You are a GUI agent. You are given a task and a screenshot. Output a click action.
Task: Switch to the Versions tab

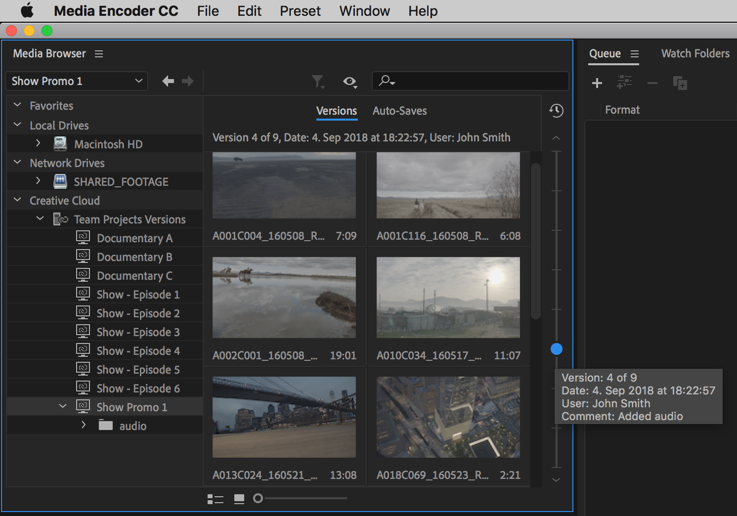pyautogui.click(x=337, y=111)
